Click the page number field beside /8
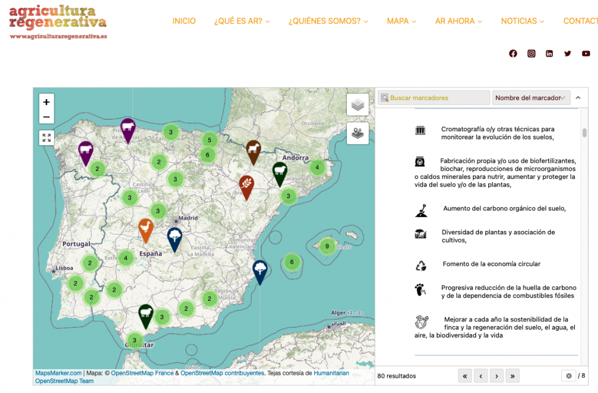 568,376
